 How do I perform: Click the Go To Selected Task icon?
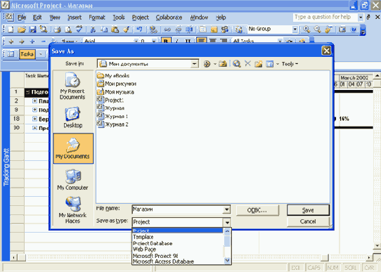point(329,30)
